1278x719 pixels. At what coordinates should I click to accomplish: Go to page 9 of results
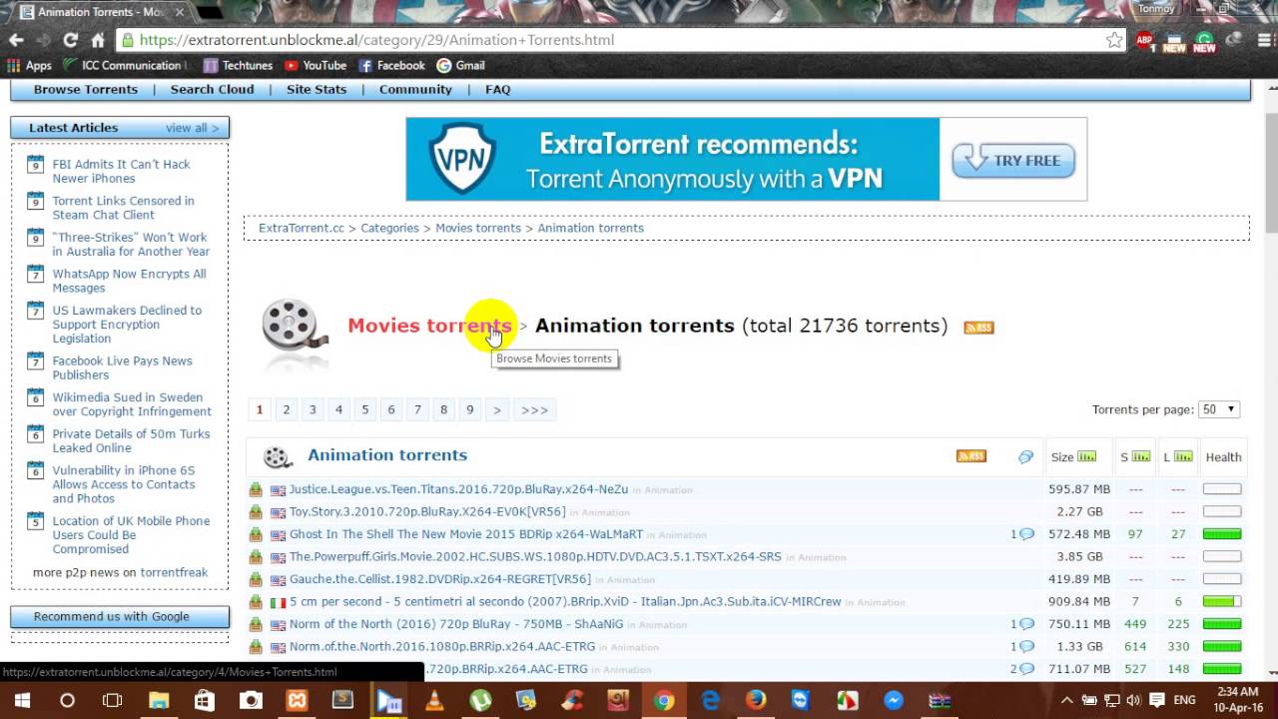(469, 409)
